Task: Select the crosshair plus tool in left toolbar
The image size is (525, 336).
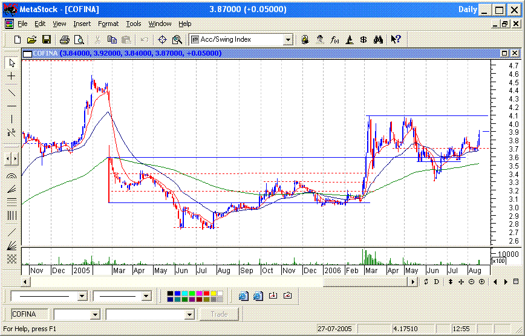Action: [11, 76]
